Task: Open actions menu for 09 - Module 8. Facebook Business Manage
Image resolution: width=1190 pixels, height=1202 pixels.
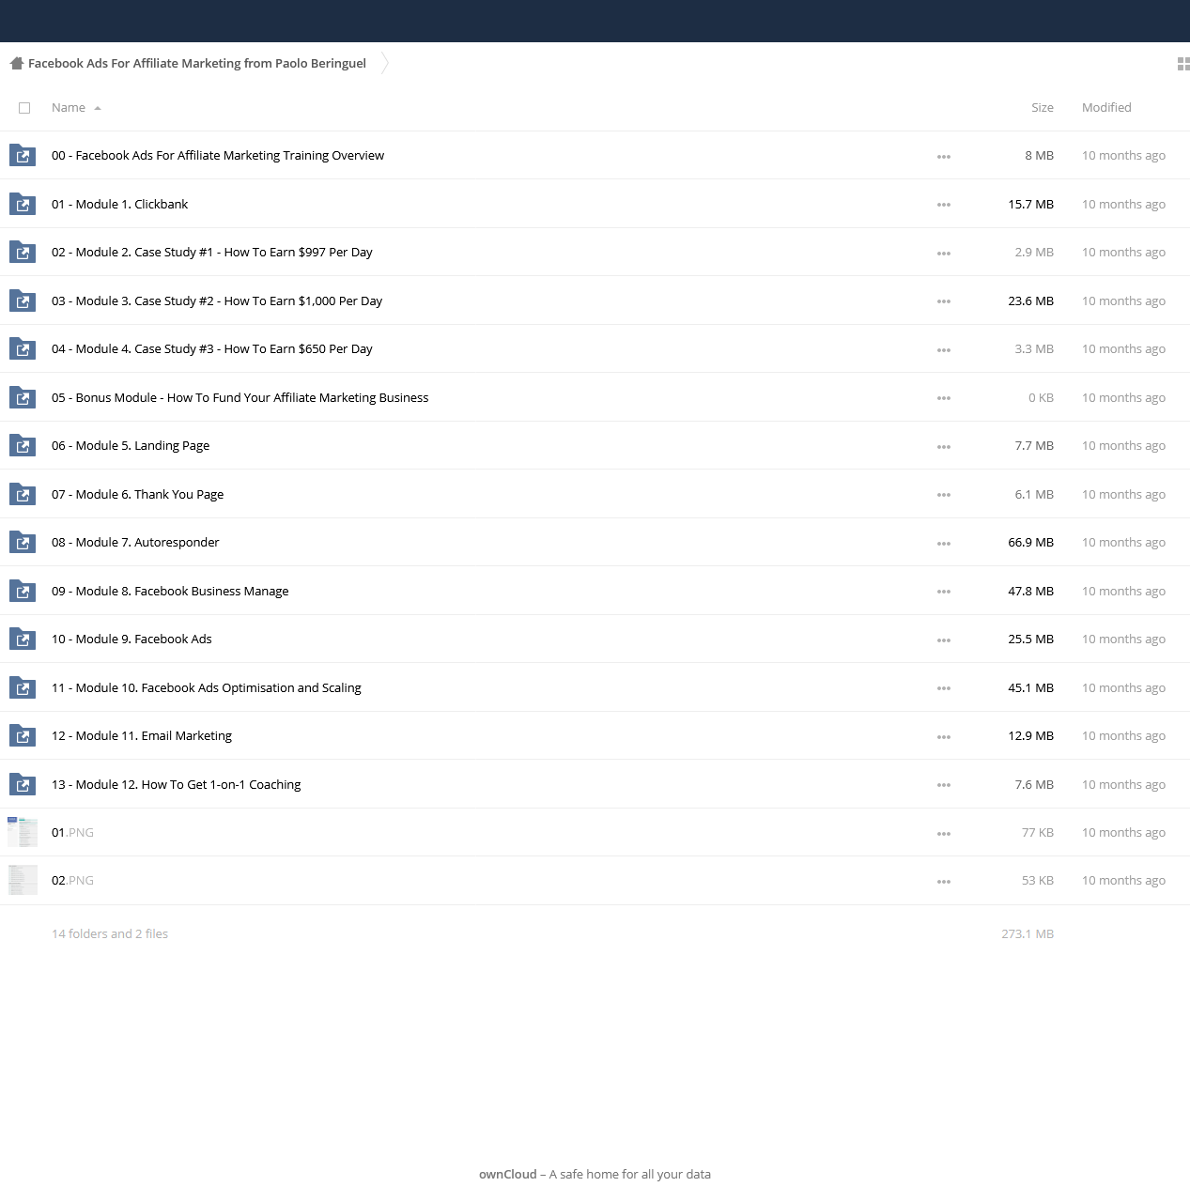Action: (x=944, y=592)
